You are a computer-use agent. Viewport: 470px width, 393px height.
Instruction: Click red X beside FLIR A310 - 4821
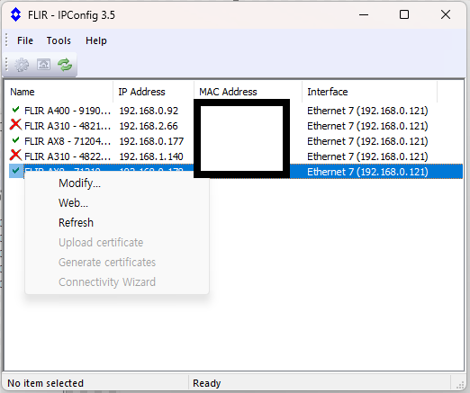15,125
